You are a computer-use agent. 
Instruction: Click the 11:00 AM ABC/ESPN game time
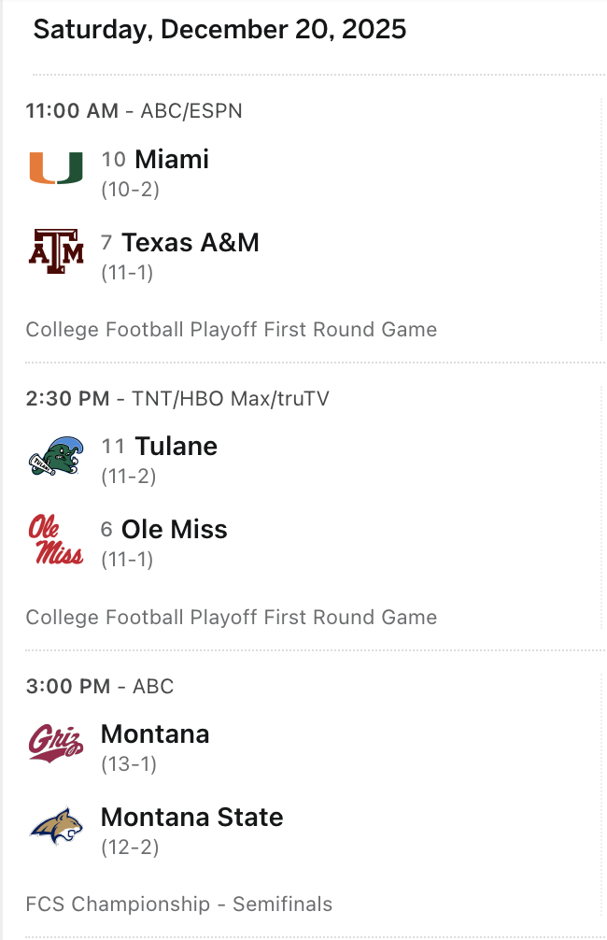coord(134,111)
